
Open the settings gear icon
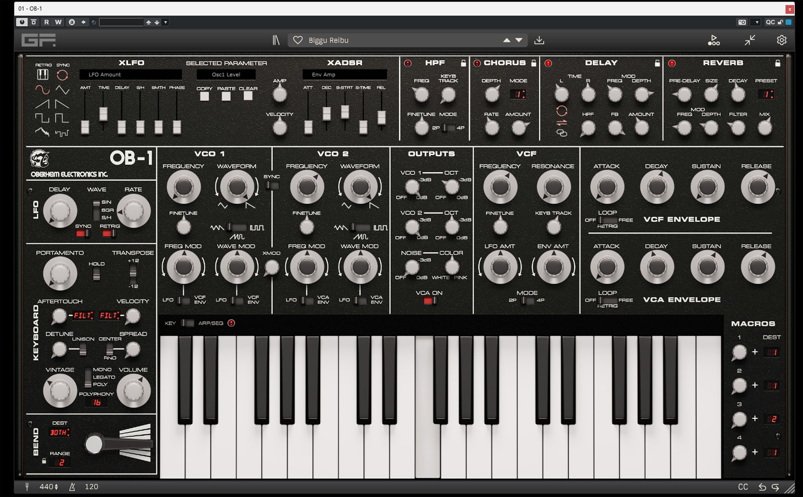pyautogui.click(x=781, y=40)
